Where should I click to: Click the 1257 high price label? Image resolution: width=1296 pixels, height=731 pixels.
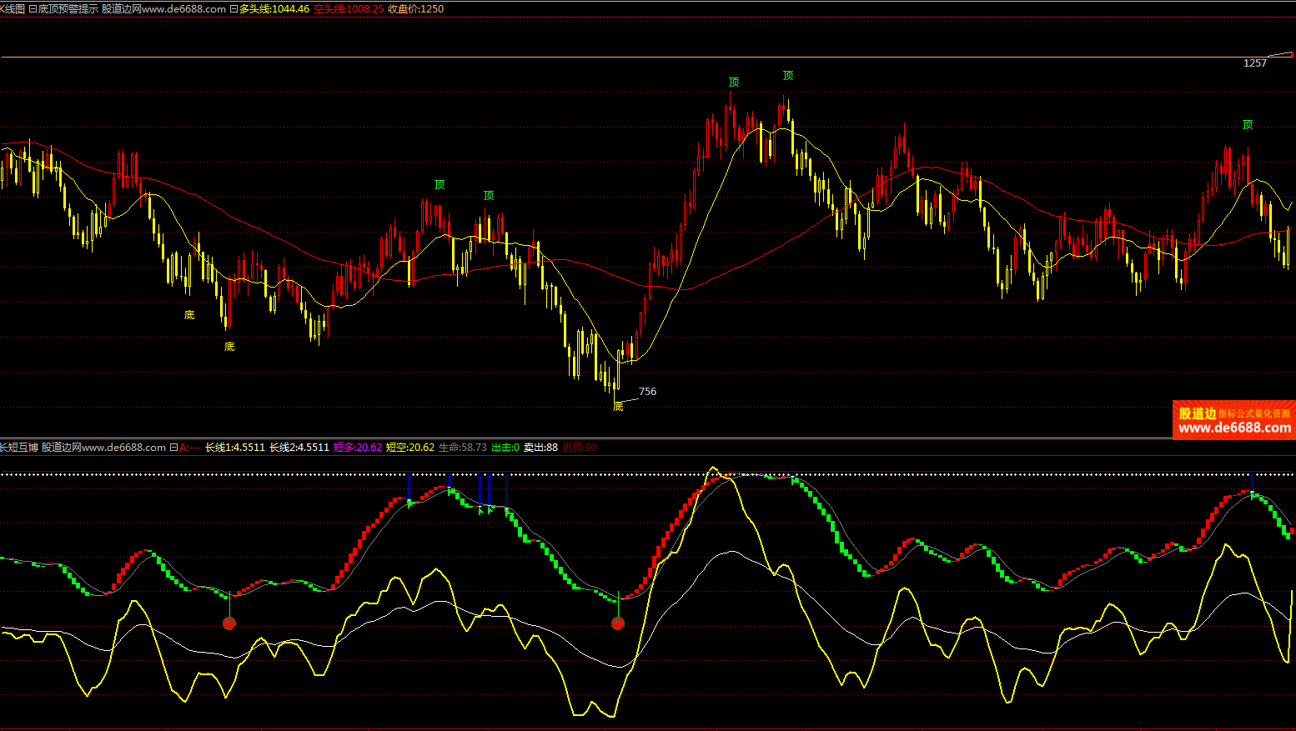[x=1254, y=63]
